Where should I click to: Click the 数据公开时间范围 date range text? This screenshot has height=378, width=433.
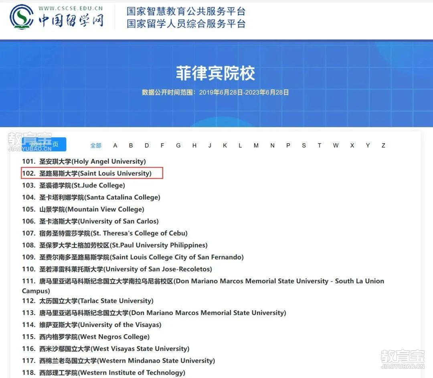pyautogui.click(x=215, y=92)
